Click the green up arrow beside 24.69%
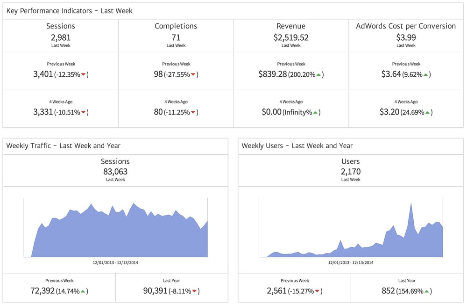Image resolution: width=467 pixels, height=305 pixels. [427, 112]
